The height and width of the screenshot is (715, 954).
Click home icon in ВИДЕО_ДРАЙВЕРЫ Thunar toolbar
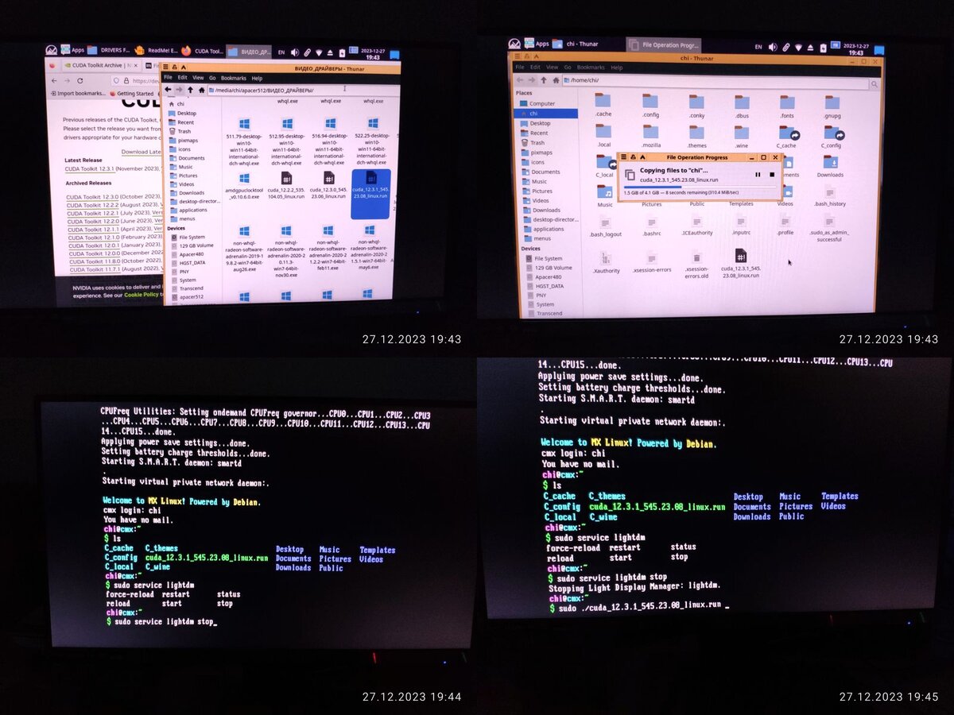point(202,90)
